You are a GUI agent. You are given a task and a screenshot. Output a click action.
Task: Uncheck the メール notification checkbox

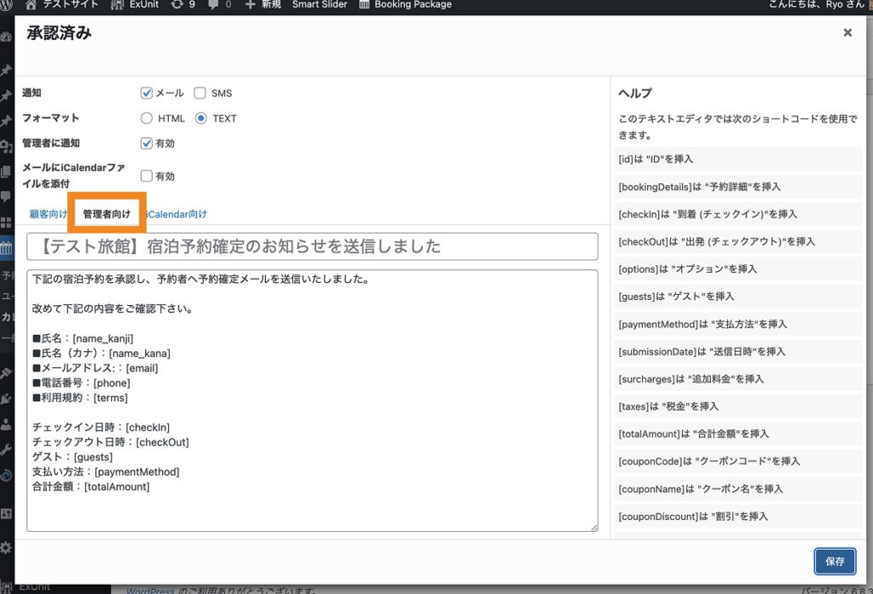(x=147, y=93)
